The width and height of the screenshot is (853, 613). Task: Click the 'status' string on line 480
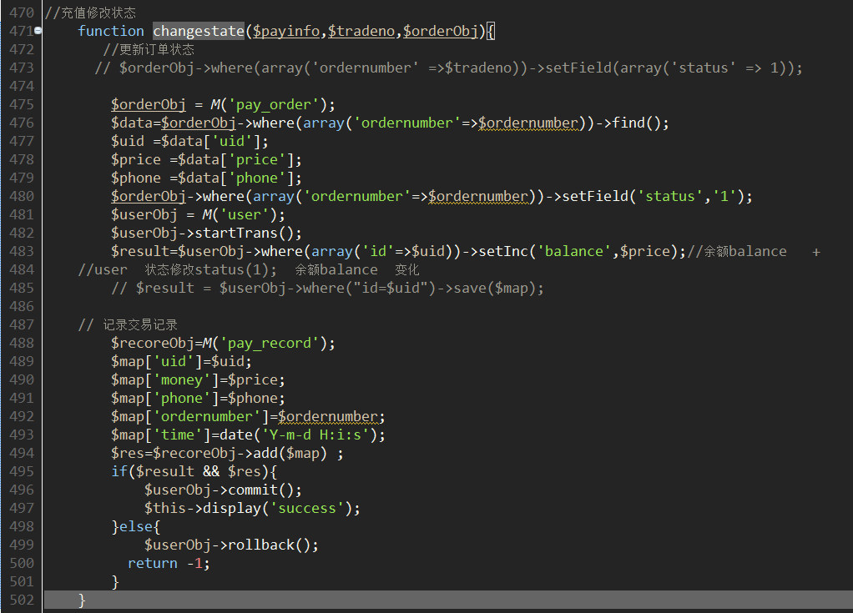[670, 196]
